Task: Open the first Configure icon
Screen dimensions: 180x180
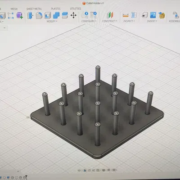Action: [x=85, y=15]
